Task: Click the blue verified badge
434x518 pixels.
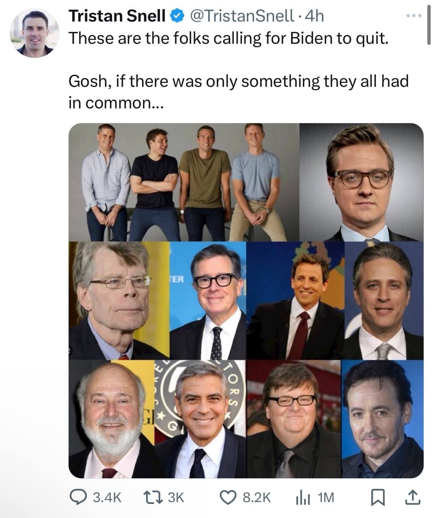Action: click(x=177, y=16)
